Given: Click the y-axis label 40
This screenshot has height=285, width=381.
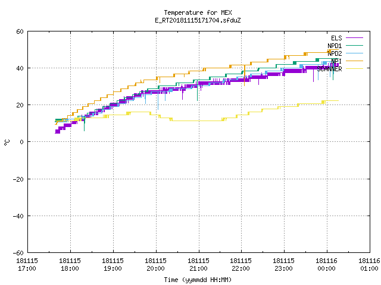Looking at the screenshot, I should [x=20, y=68].
